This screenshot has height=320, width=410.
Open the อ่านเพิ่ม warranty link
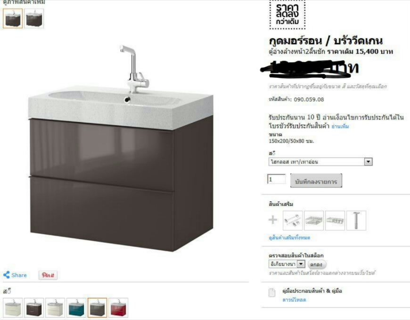pyautogui.click(x=340, y=126)
